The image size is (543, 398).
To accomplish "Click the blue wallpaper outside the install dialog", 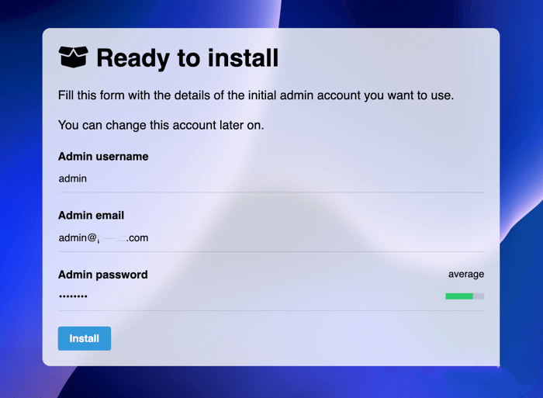I will pyautogui.click(x=21, y=208).
